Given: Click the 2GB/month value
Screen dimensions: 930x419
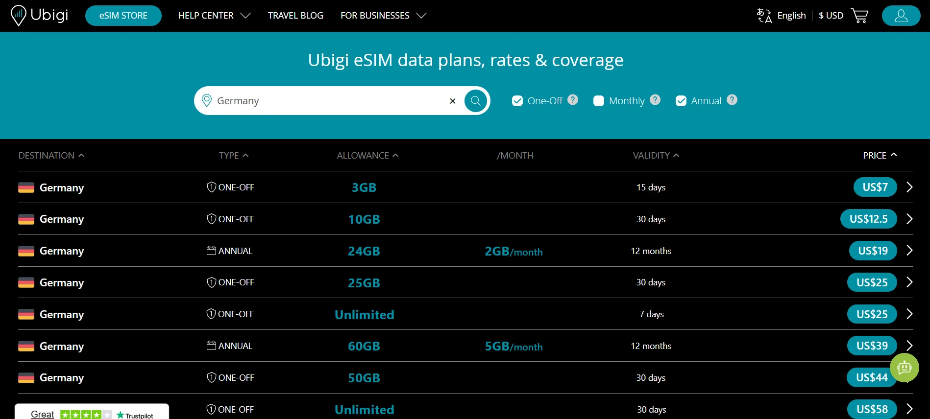Looking at the screenshot, I should click(514, 251).
